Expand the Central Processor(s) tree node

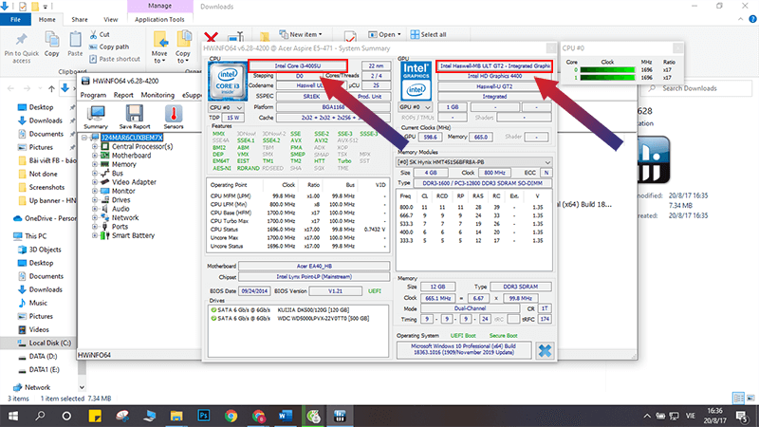(x=95, y=146)
